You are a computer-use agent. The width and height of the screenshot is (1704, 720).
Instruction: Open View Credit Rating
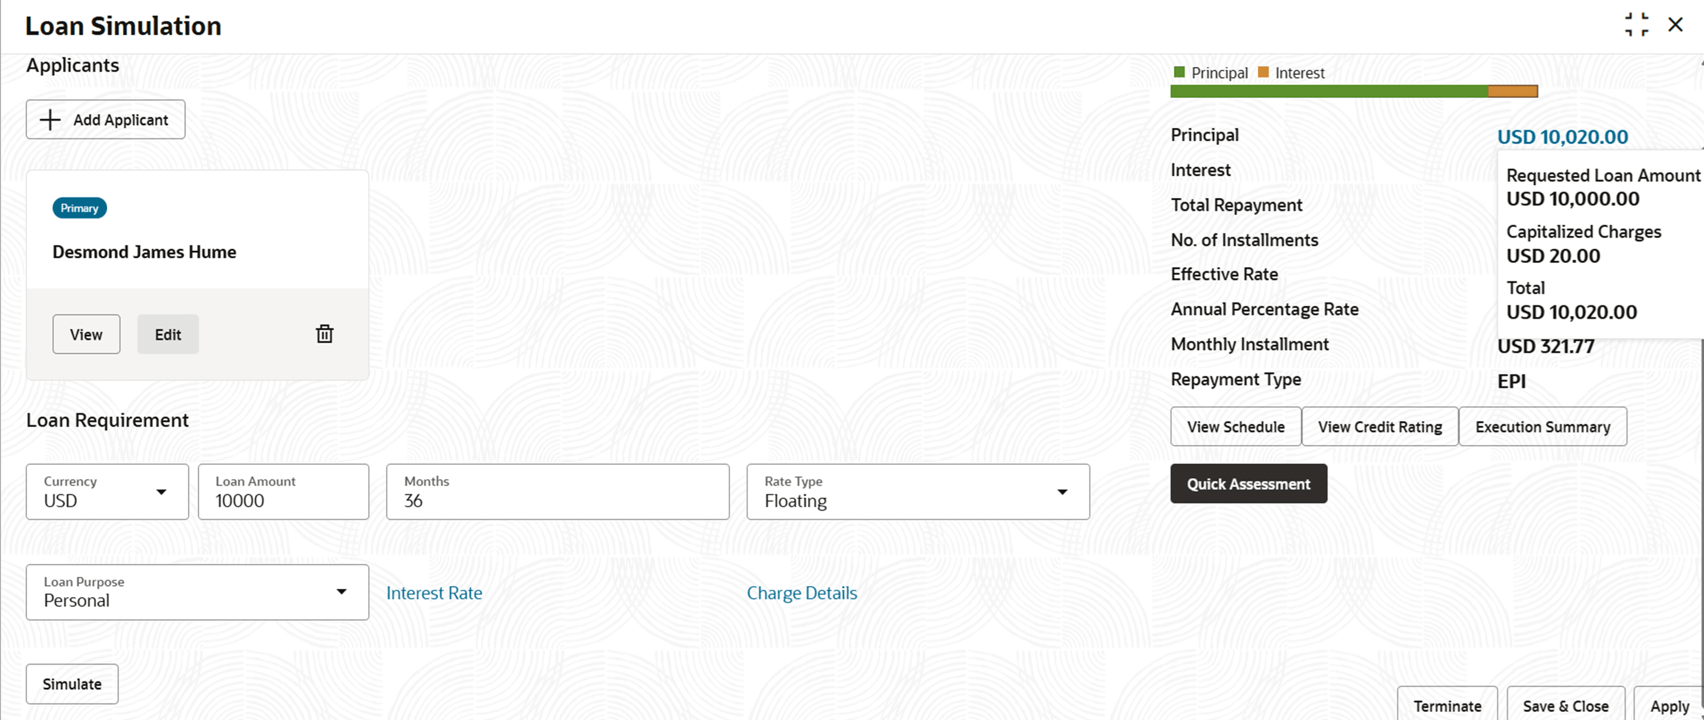(x=1379, y=427)
